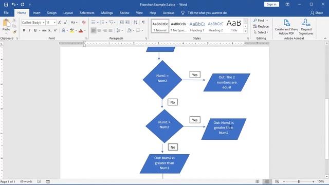Click the 68 words count in status bar

click(26, 181)
